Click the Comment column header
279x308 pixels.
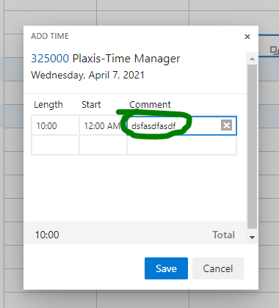(150, 105)
